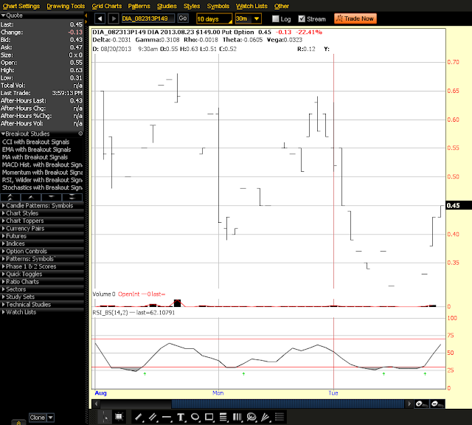Move study to bottom with double-down arrow

[x=72, y=197]
